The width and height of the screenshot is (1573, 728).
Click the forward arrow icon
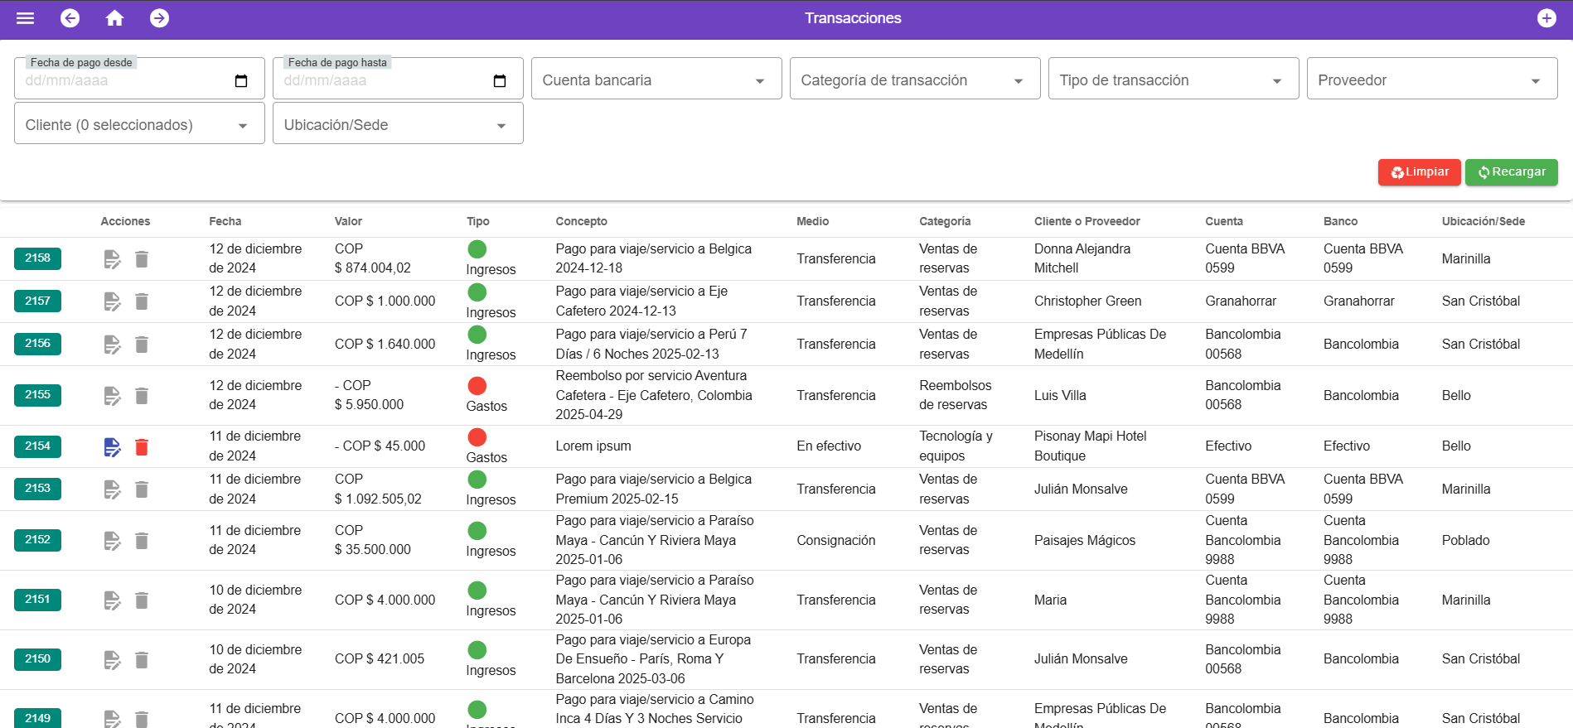(x=159, y=18)
